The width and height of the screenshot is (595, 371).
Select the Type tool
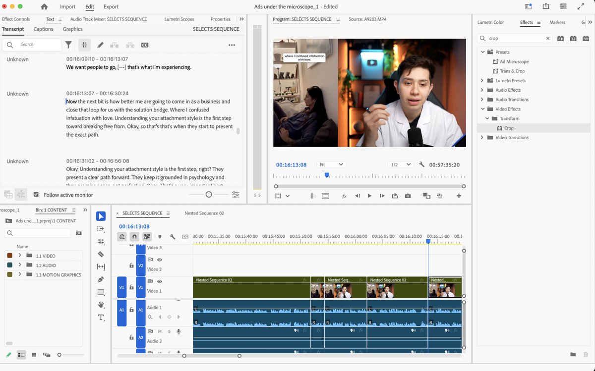[101, 317]
